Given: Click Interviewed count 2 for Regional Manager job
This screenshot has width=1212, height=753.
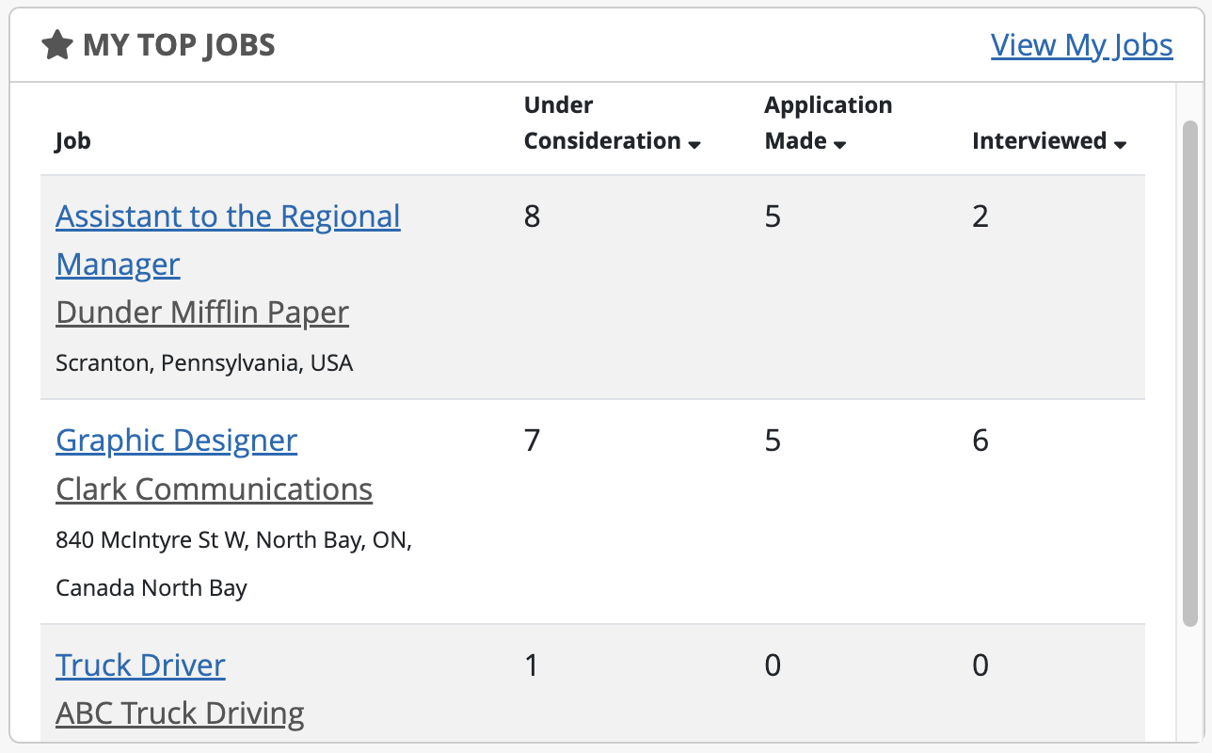Looking at the screenshot, I should 981,217.
